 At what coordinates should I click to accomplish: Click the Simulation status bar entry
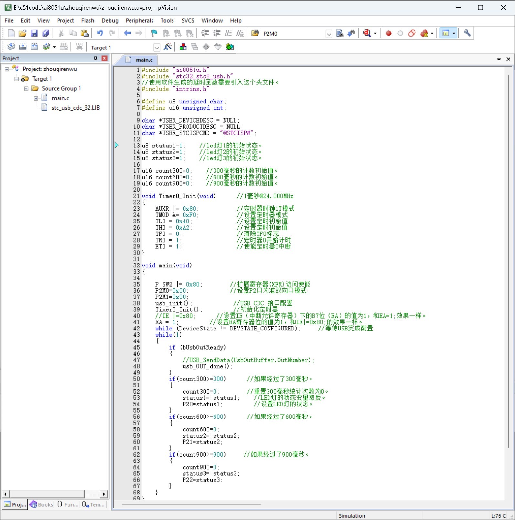click(352, 516)
